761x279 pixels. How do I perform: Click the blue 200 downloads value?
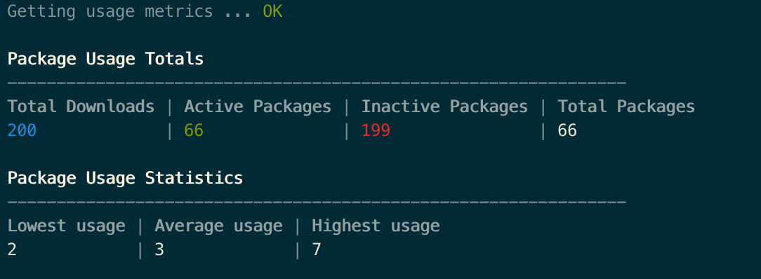pyautogui.click(x=22, y=131)
